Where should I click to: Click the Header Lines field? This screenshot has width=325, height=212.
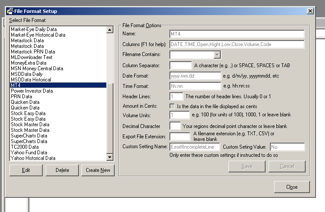pos(176,97)
